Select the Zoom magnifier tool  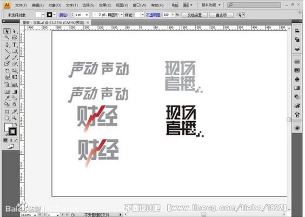[15, 118]
